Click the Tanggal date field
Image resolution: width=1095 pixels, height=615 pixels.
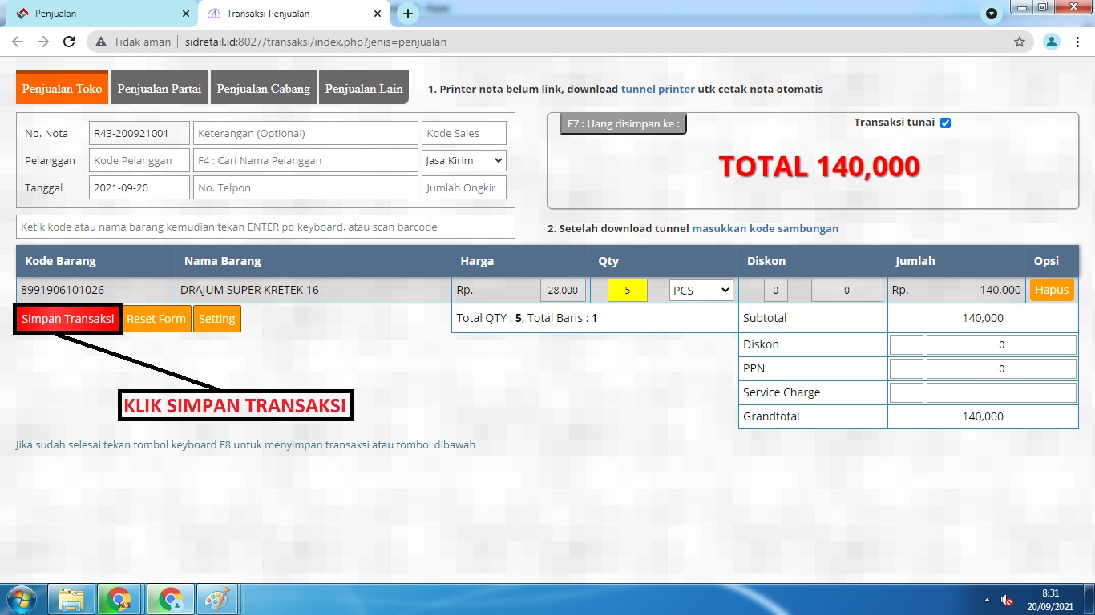click(x=139, y=187)
